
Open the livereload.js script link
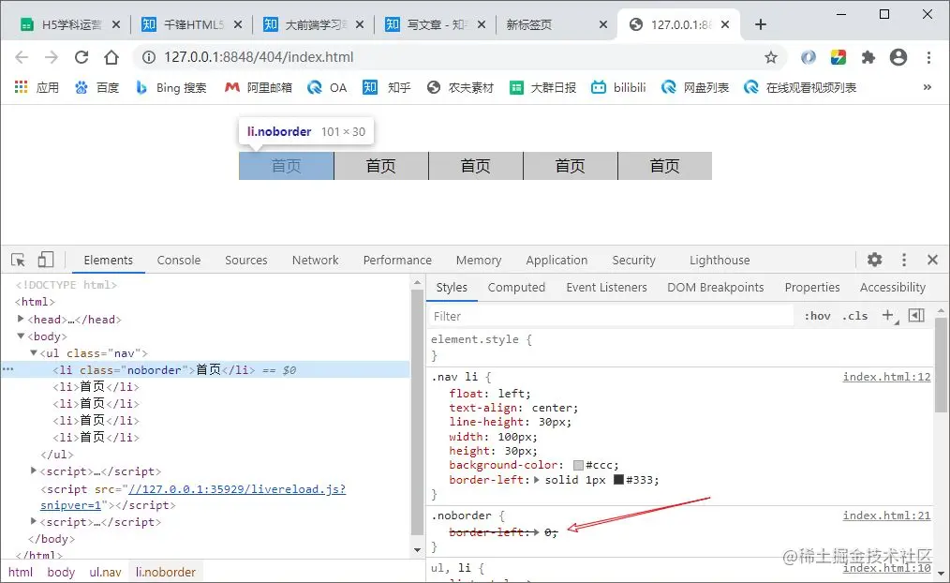tap(237, 489)
